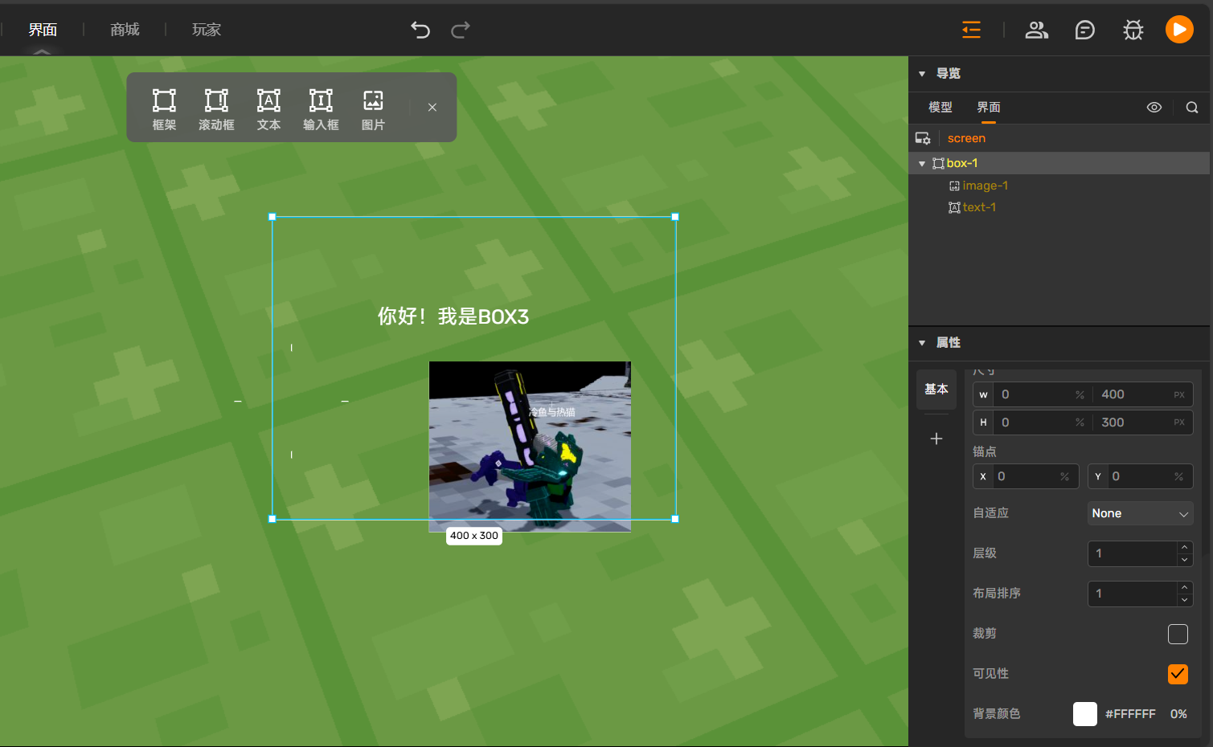Toggle the eye visibility icon in navigator
1213x747 pixels.
tap(1154, 107)
